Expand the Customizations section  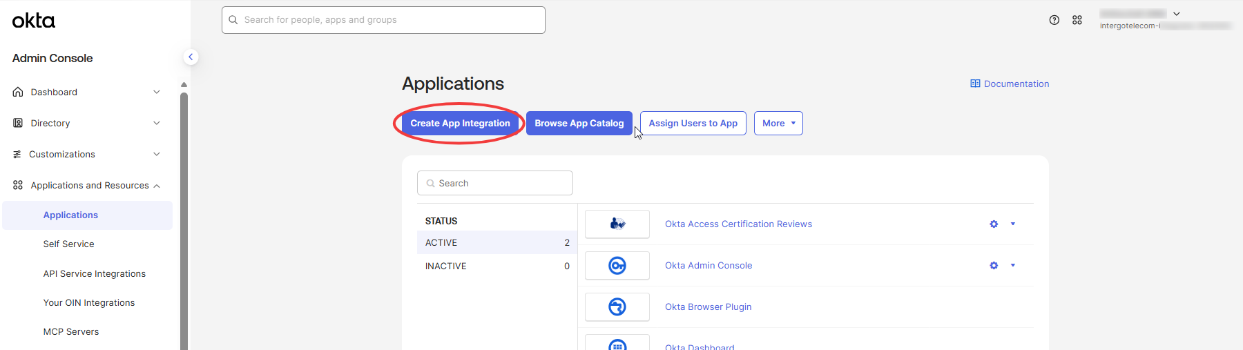(87, 154)
